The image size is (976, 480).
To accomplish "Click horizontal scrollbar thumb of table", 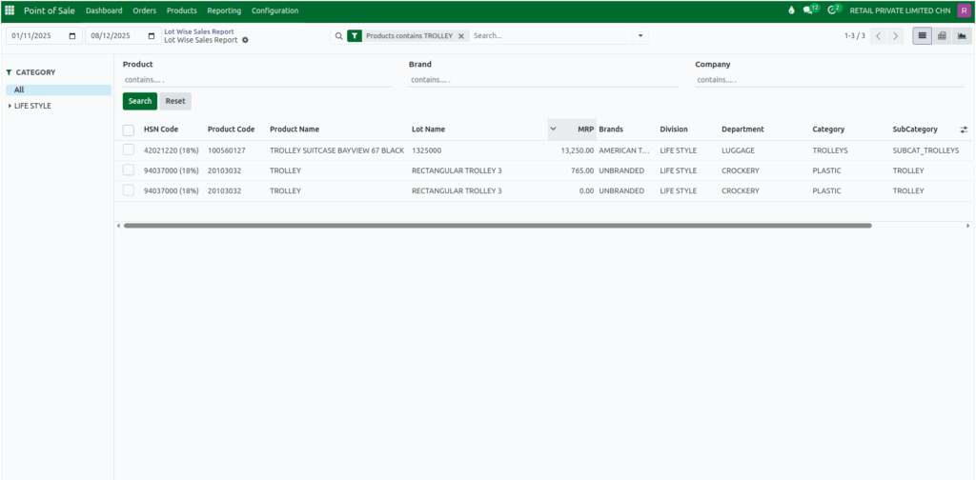I will pyautogui.click(x=498, y=226).
